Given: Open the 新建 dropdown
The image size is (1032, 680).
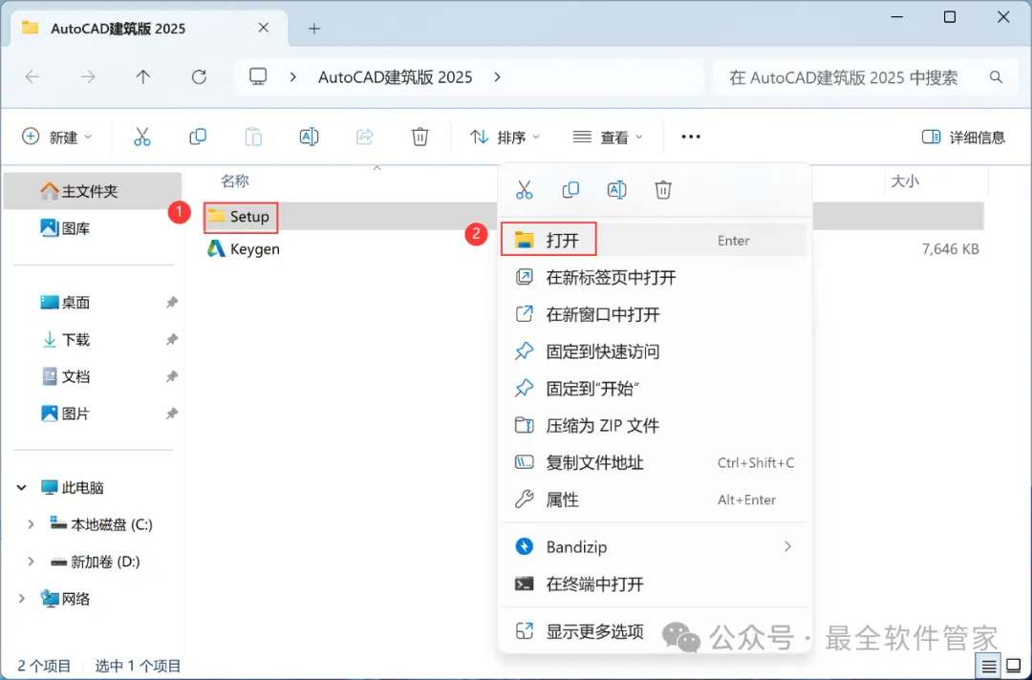Looking at the screenshot, I should (56, 137).
